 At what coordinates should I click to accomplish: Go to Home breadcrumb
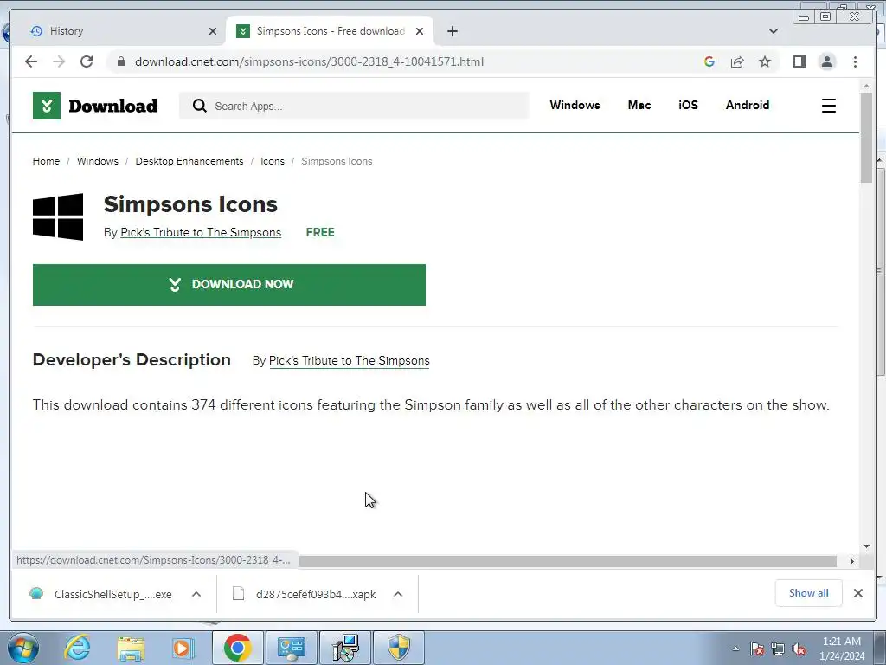coord(46,161)
